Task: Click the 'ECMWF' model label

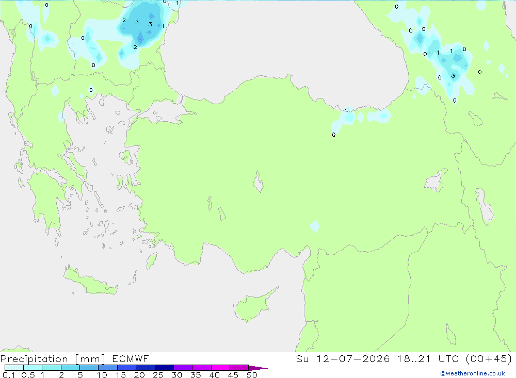Action: [x=131, y=358]
